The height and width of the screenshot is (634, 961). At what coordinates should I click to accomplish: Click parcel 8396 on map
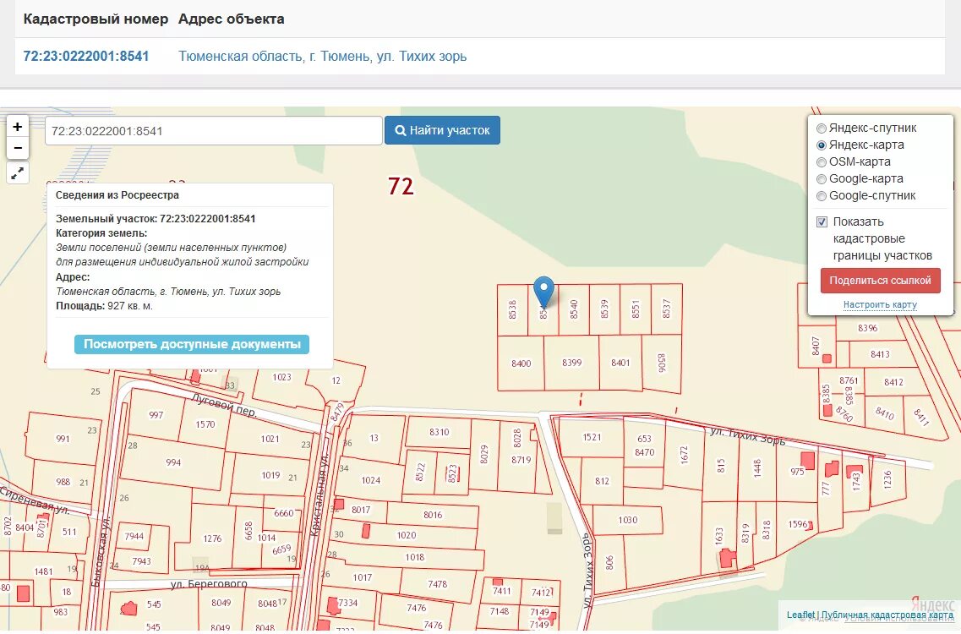867,329
